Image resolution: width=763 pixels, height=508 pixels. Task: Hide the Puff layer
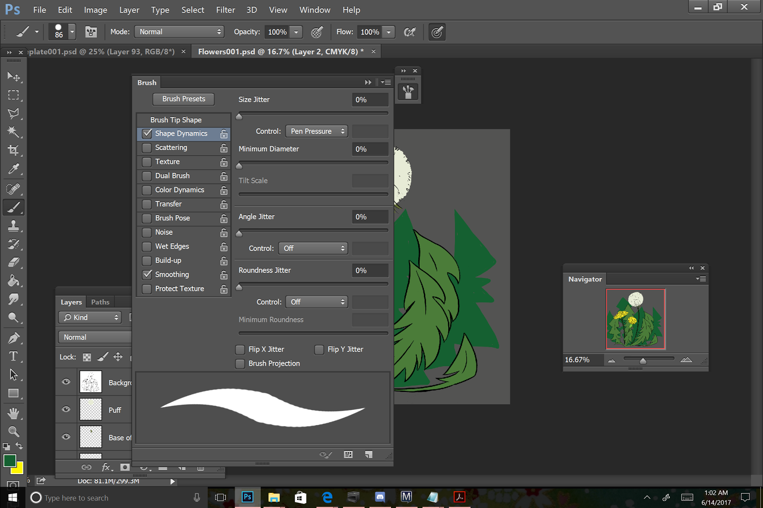(x=66, y=409)
